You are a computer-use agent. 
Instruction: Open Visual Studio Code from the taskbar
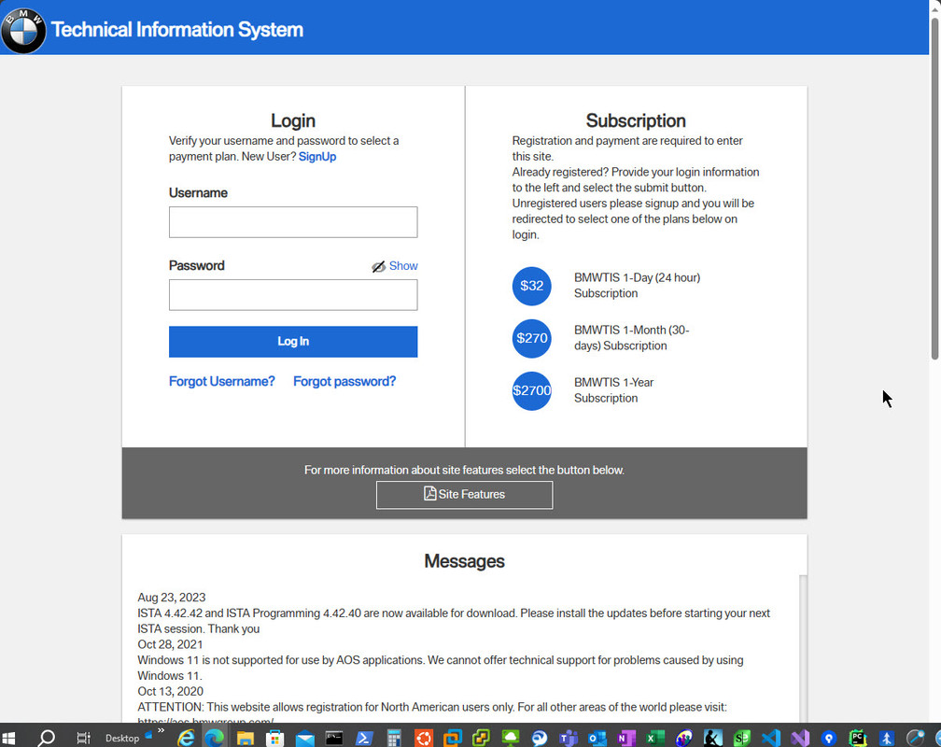point(770,738)
